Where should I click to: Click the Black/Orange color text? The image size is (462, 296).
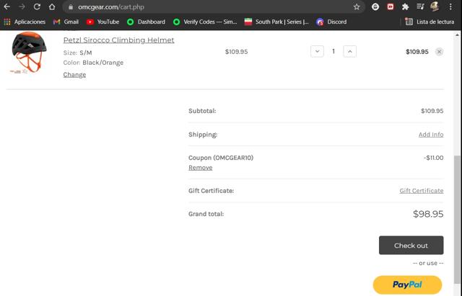103,63
